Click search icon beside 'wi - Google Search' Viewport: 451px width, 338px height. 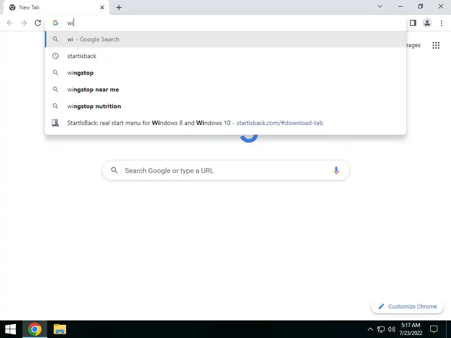[55, 39]
